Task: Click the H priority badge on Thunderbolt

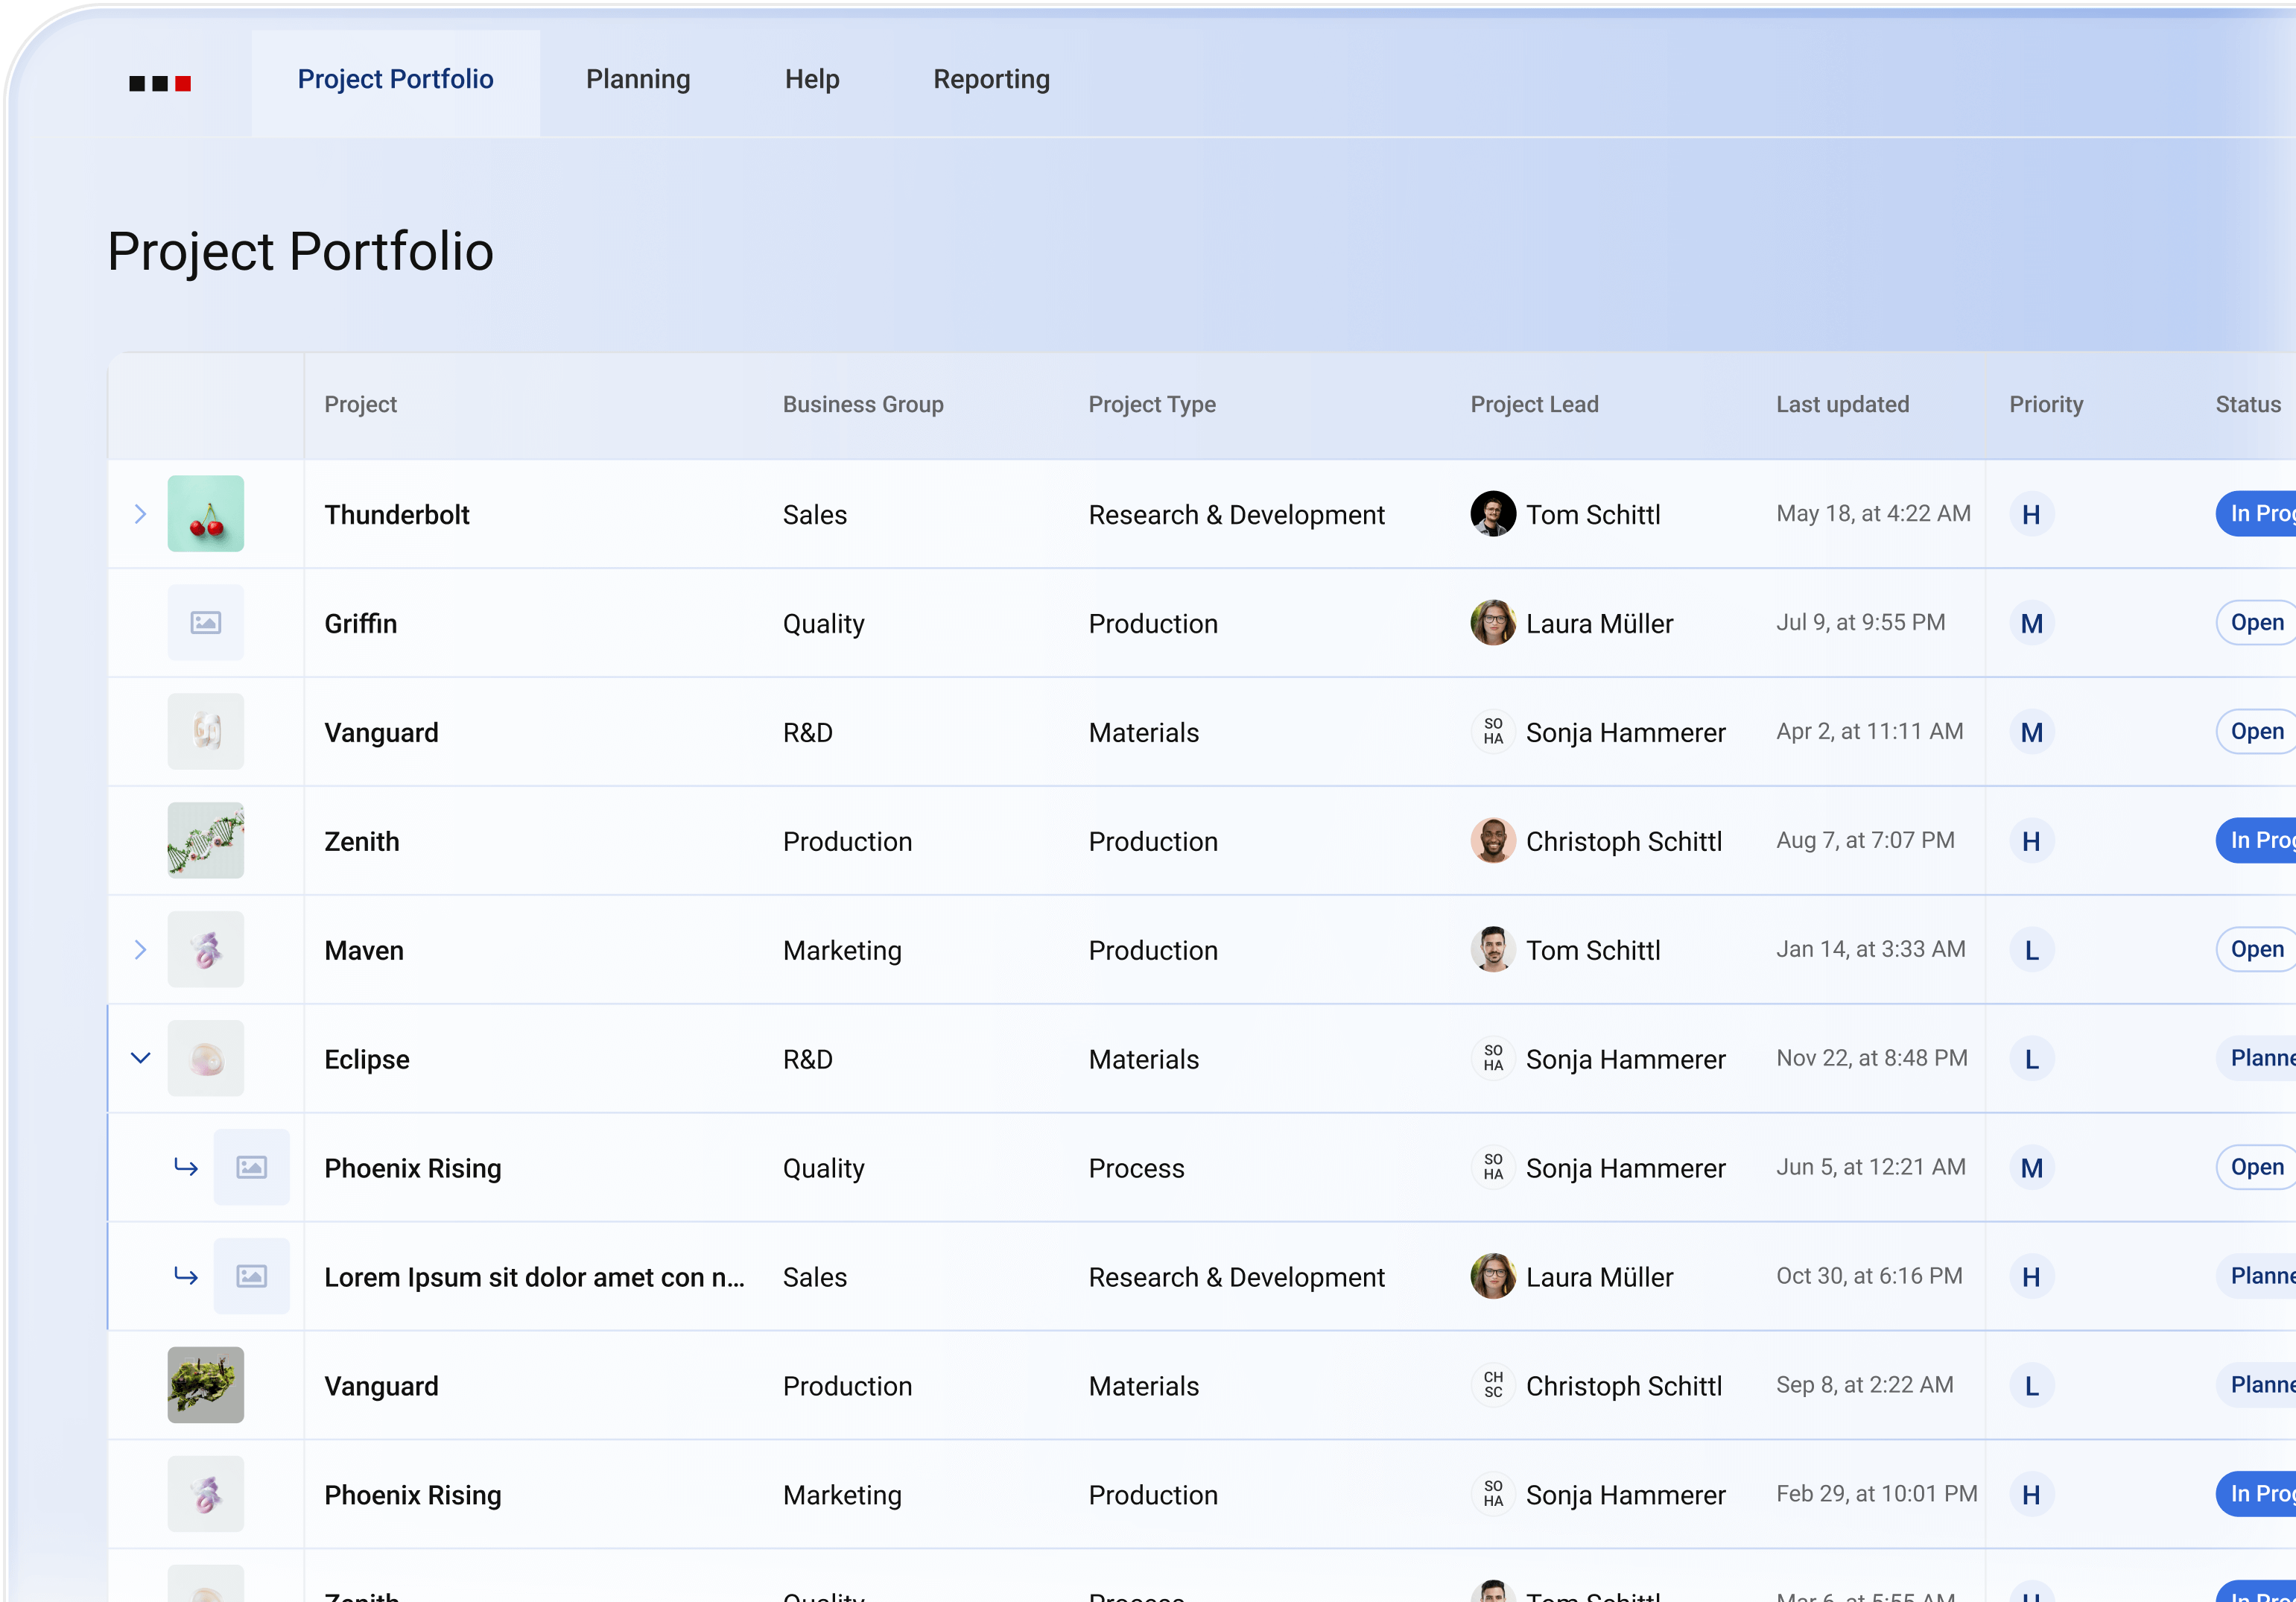Action: [2031, 513]
